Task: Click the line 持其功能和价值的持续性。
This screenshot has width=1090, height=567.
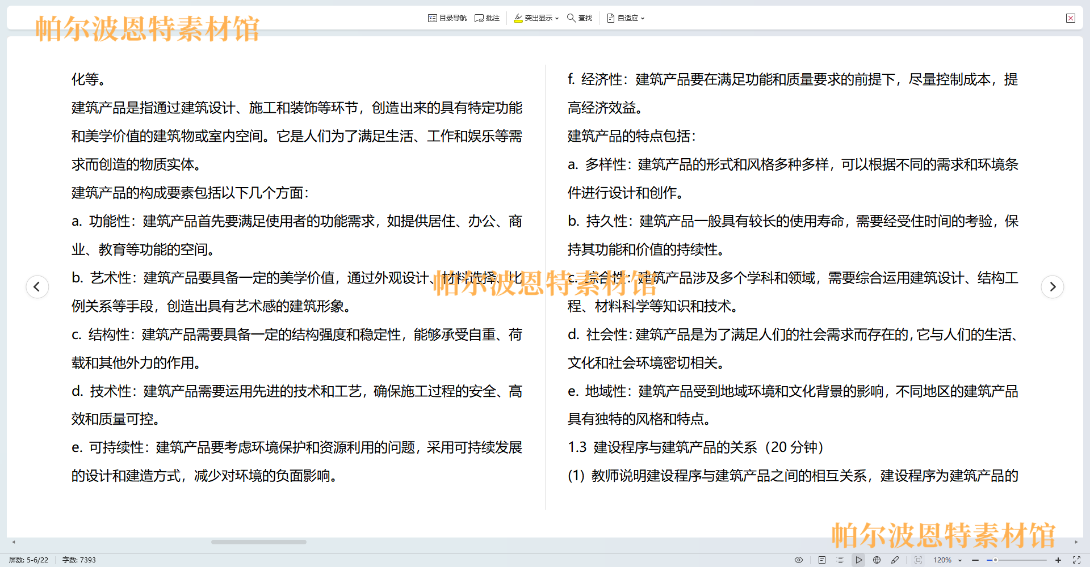Action: (x=646, y=249)
